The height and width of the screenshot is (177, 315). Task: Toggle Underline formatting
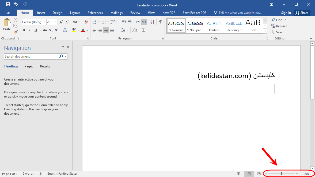point(36,30)
